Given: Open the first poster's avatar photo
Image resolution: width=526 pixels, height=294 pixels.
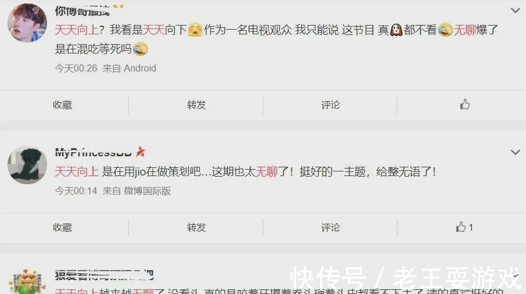Looking at the screenshot, I should point(27,23).
